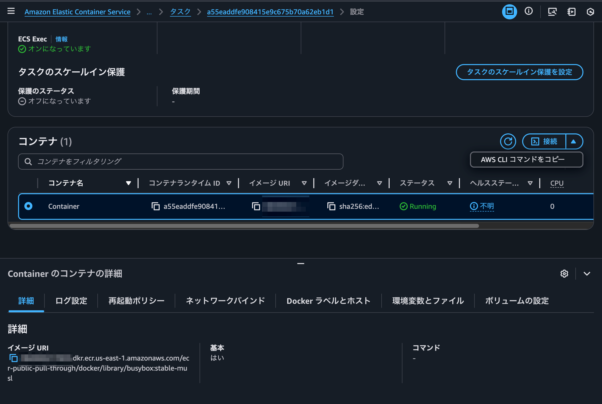Expand the breadcrumb ellipsis
602x404 pixels.
point(149,12)
